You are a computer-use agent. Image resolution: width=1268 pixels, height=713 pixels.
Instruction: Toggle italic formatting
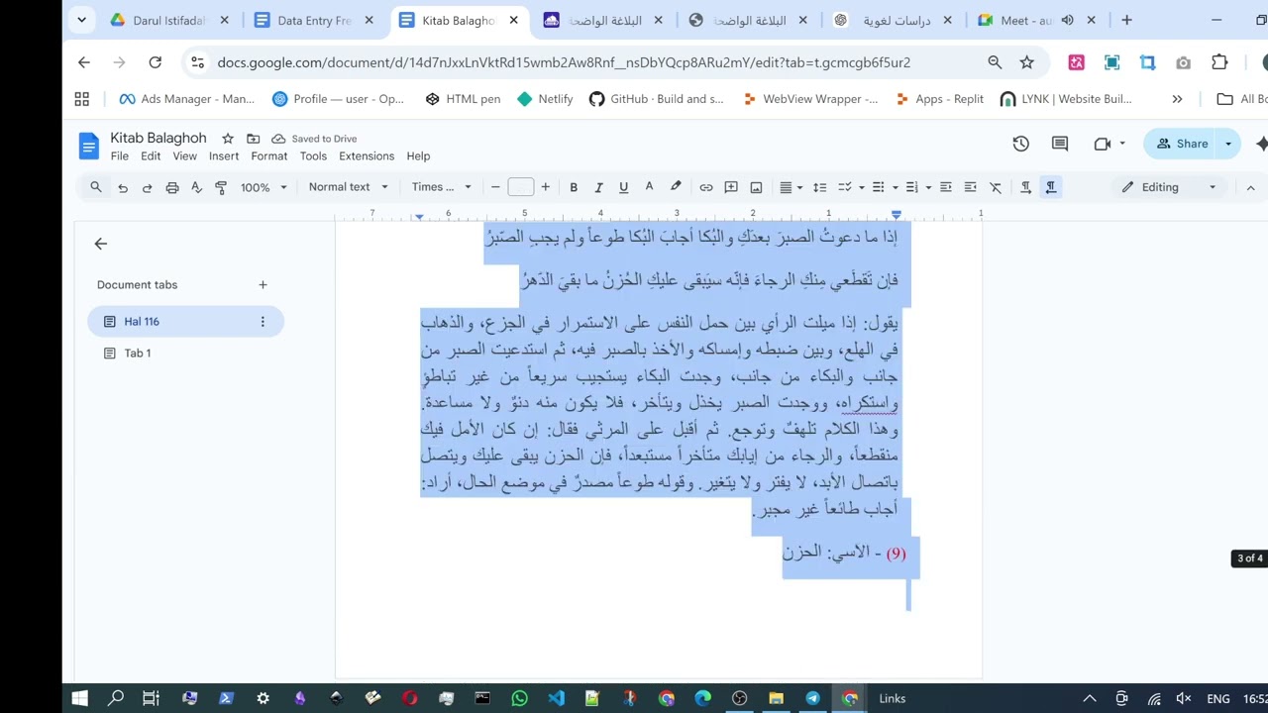[598, 187]
